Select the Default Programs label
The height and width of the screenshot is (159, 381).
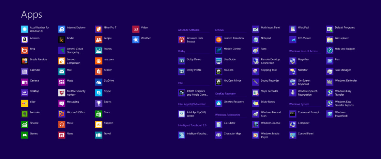345,27
